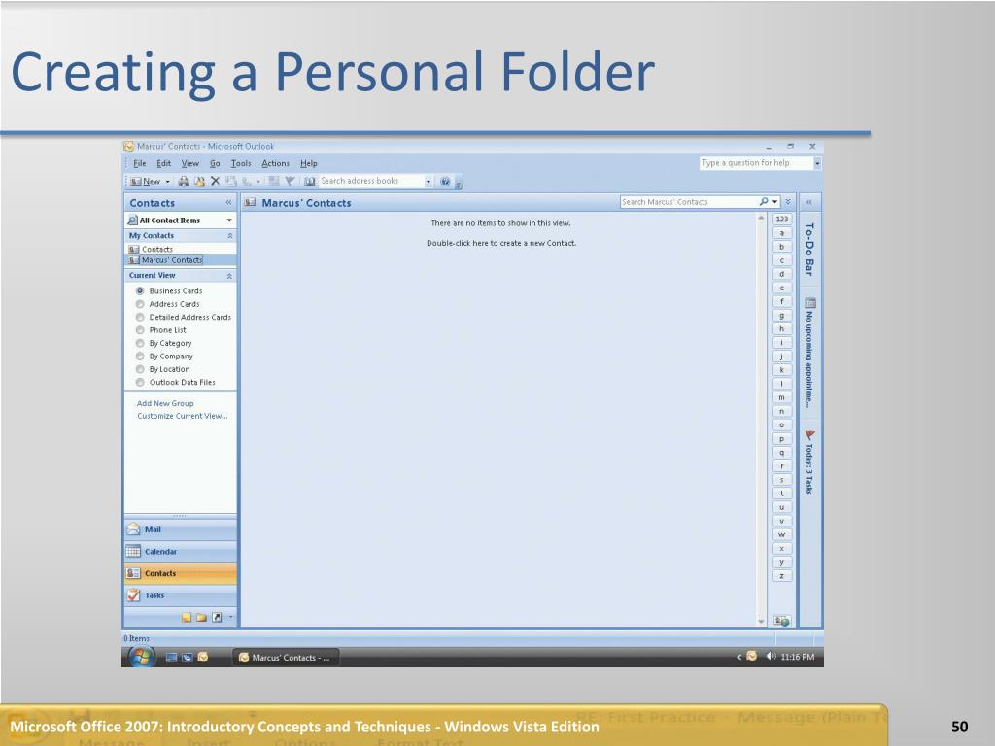The height and width of the screenshot is (746, 995).
Task: Click the 123 index button
Action: click(782, 219)
